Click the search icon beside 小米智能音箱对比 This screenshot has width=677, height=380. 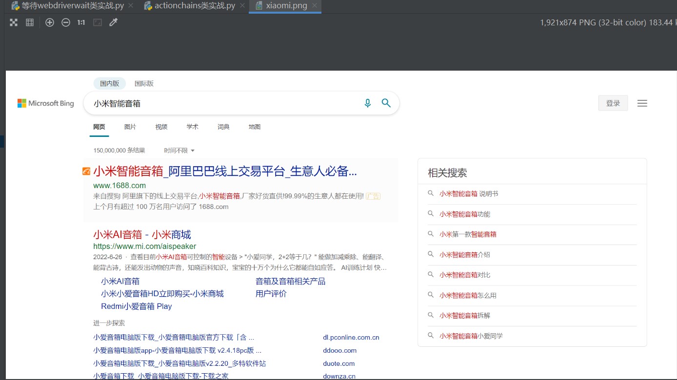pos(431,275)
